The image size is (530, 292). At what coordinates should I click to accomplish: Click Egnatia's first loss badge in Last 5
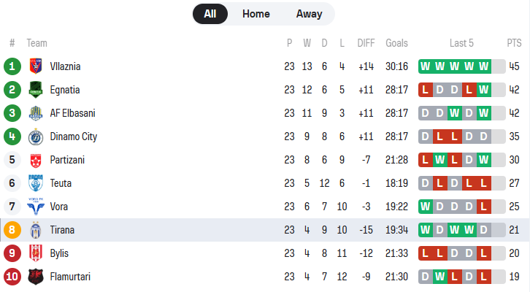point(425,90)
